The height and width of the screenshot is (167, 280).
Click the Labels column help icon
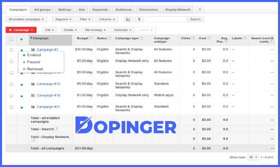click(x=245, y=38)
